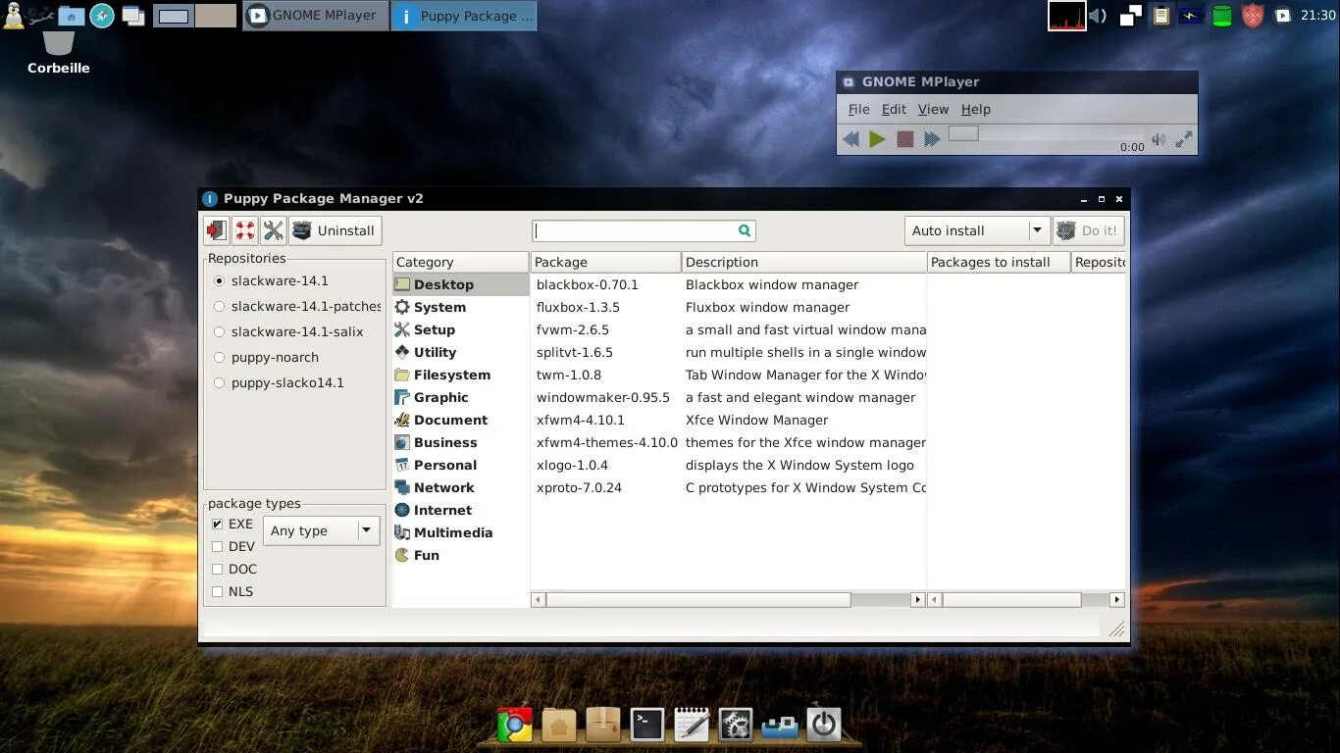
Task: Stop playback in GNOME MPlayer
Action: click(905, 139)
